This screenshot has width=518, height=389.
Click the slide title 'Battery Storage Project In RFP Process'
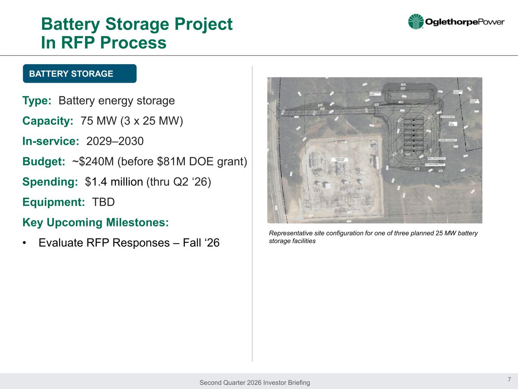(x=137, y=33)
